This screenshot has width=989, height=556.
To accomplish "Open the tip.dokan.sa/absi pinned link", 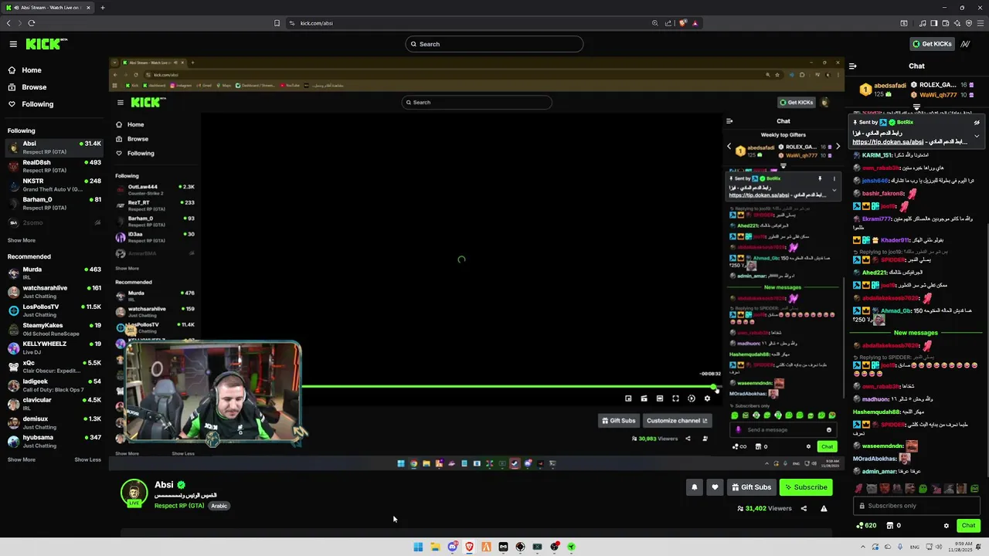I will [x=888, y=142].
